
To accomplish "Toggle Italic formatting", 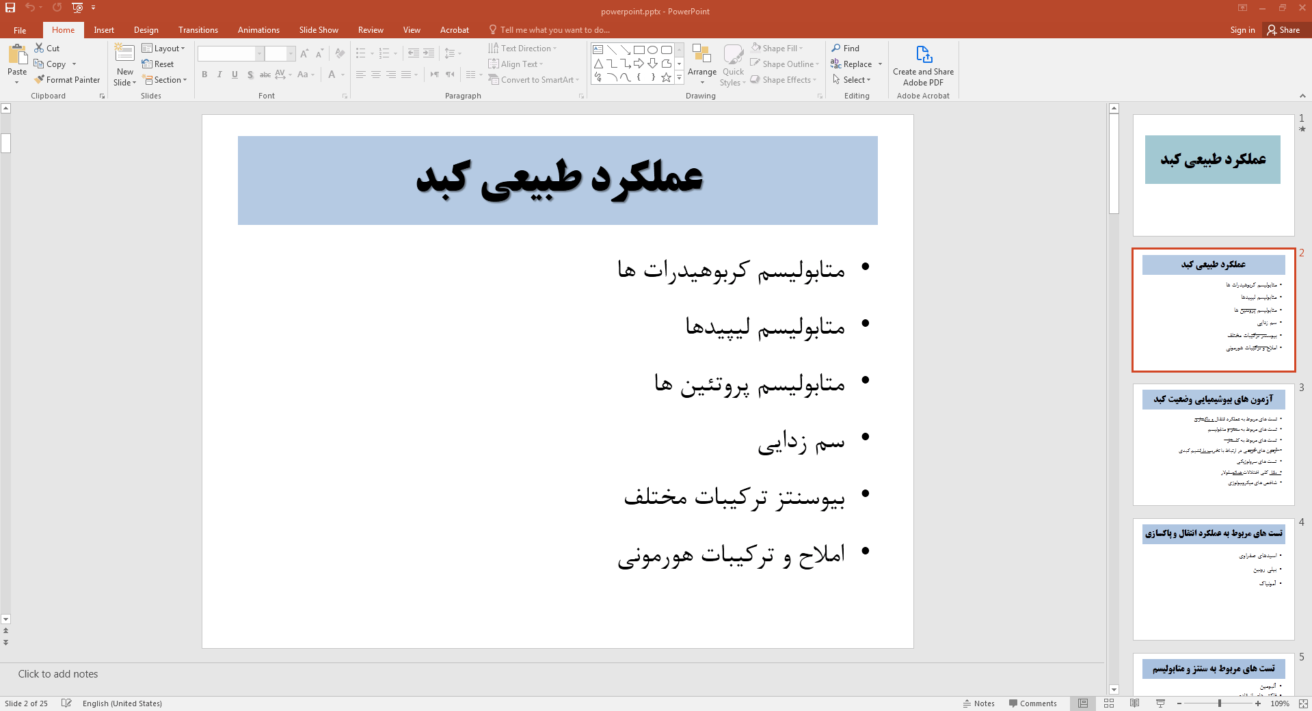I will pyautogui.click(x=219, y=75).
